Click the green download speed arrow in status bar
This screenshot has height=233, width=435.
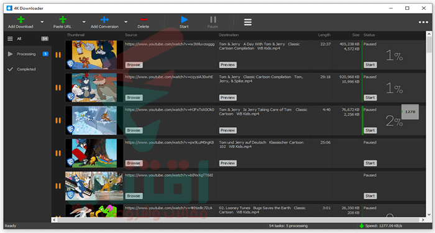pyautogui.click(x=362, y=226)
